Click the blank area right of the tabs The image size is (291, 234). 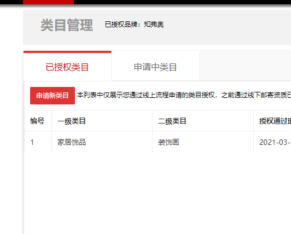click(x=245, y=66)
